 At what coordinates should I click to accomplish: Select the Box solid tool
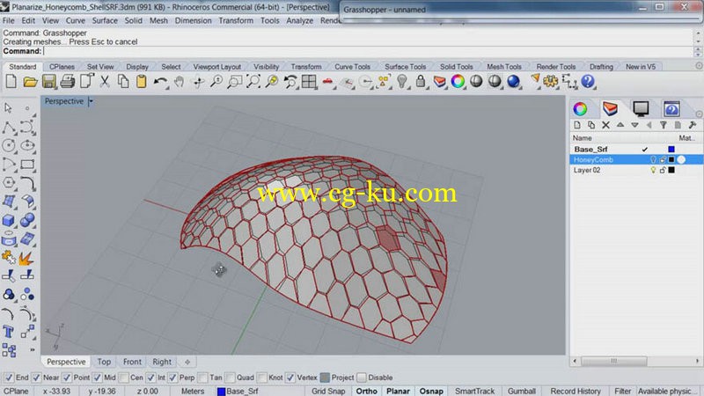coord(9,221)
